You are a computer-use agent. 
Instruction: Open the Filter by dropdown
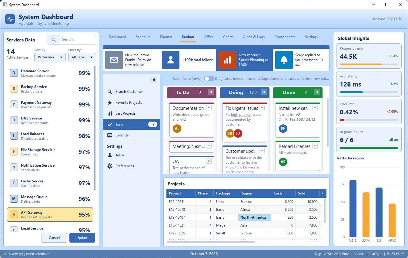tap(82, 57)
